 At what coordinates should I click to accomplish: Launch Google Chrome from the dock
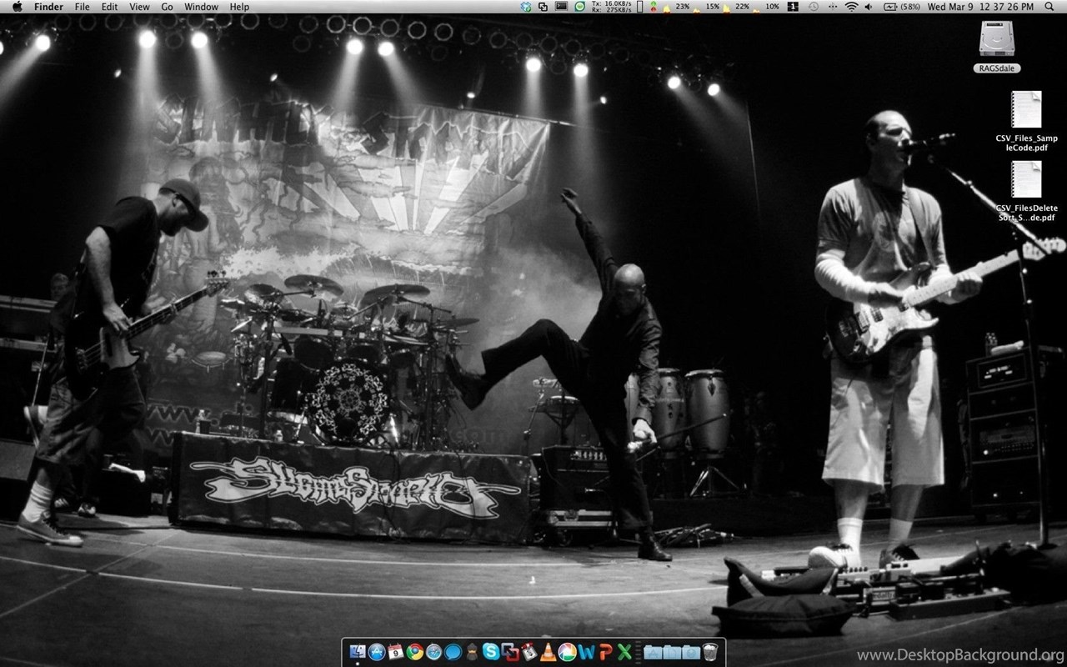click(414, 652)
